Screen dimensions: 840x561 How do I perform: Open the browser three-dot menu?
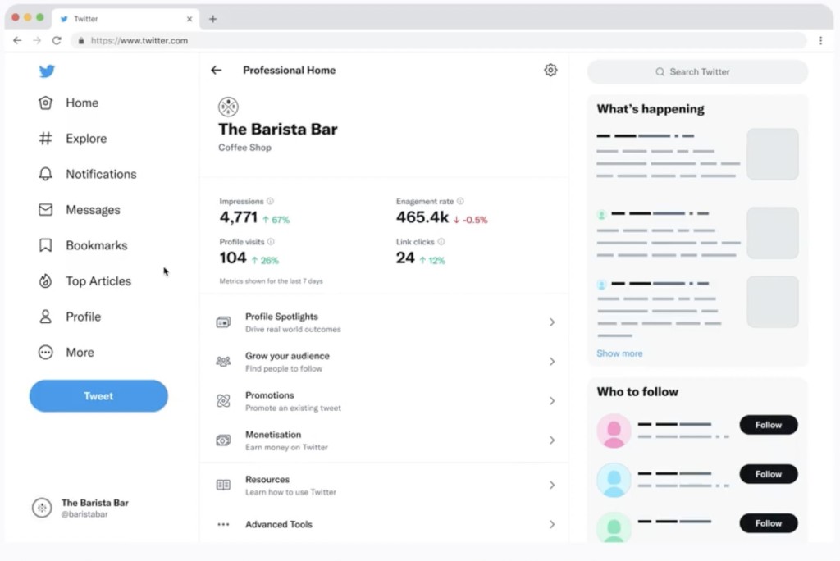[820, 40]
